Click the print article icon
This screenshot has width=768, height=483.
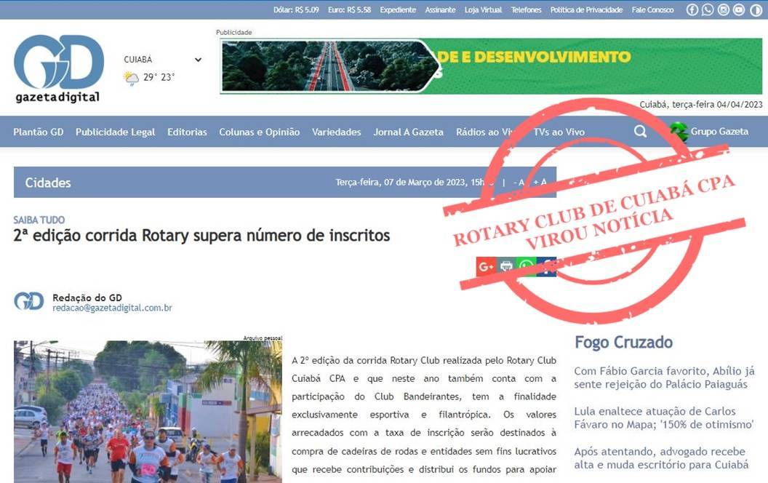click(506, 266)
